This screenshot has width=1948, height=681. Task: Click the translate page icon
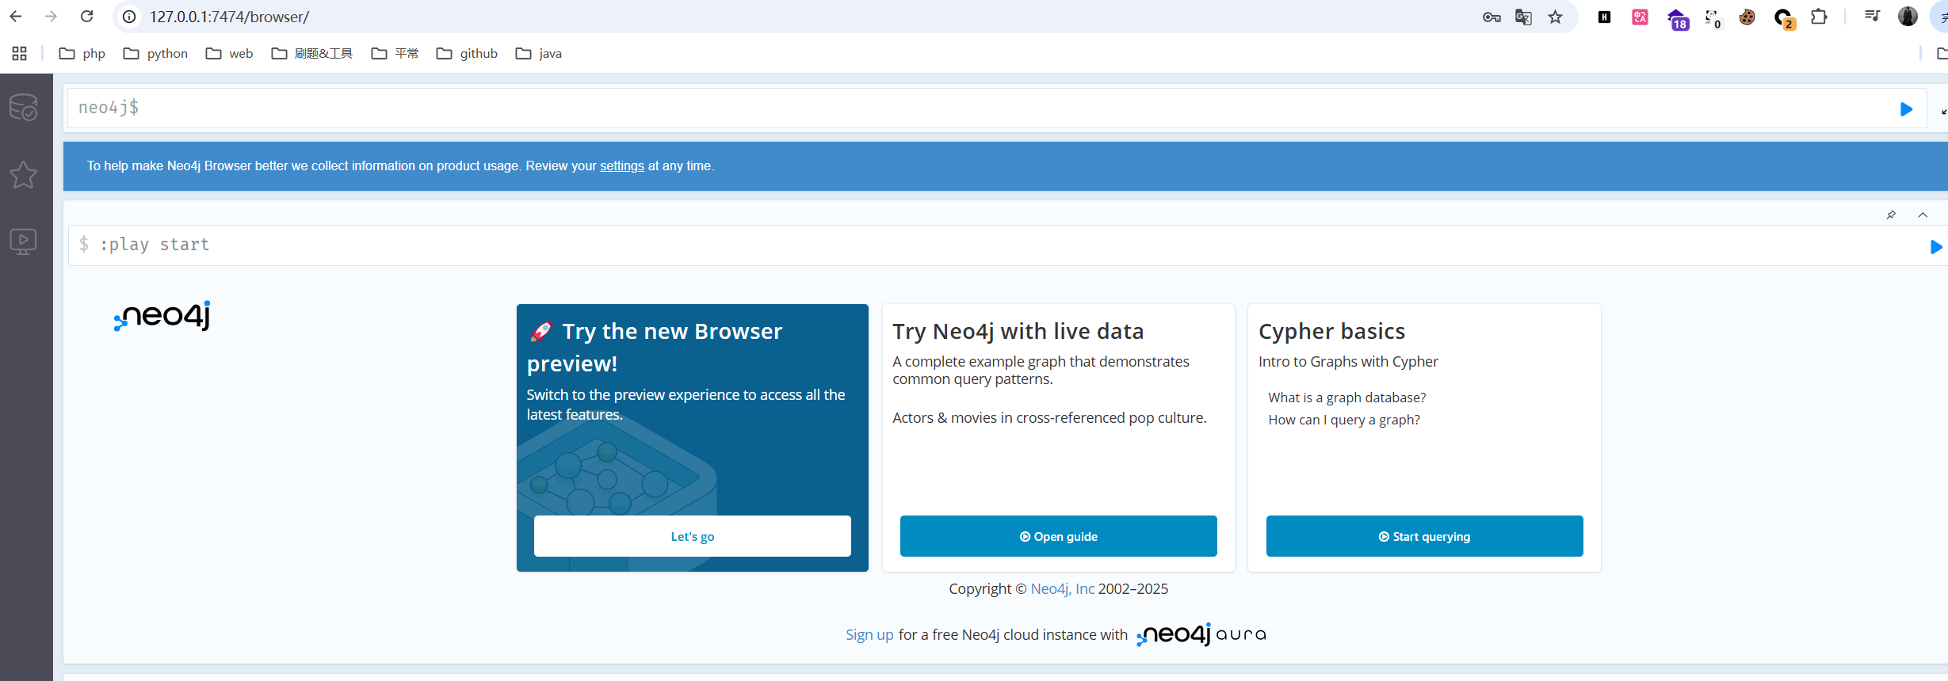[x=1523, y=17]
